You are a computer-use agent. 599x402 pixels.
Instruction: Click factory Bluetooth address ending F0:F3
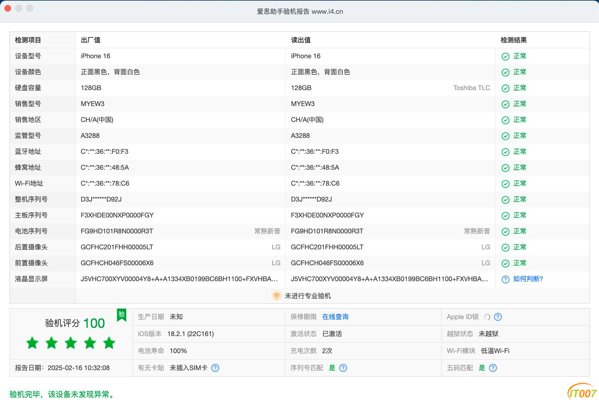pyautogui.click(x=105, y=151)
